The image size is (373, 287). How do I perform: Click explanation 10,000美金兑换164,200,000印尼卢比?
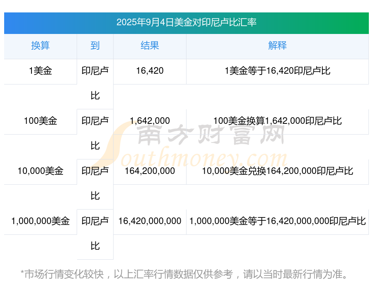[x=277, y=171]
